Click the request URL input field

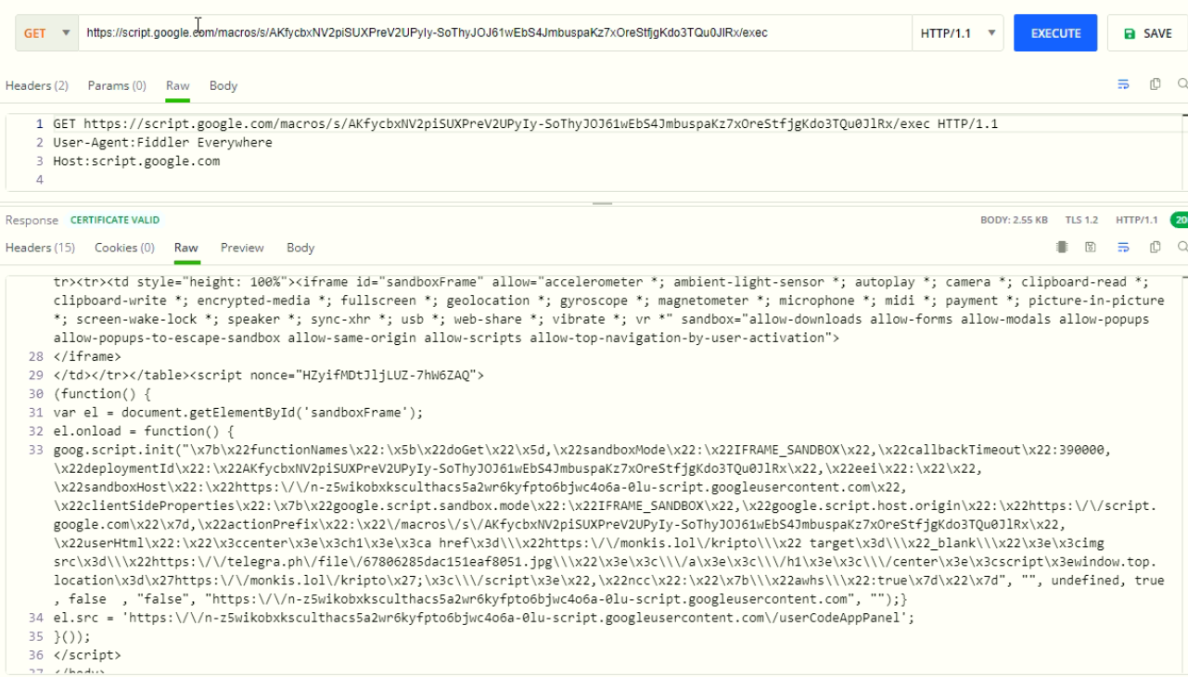click(495, 32)
